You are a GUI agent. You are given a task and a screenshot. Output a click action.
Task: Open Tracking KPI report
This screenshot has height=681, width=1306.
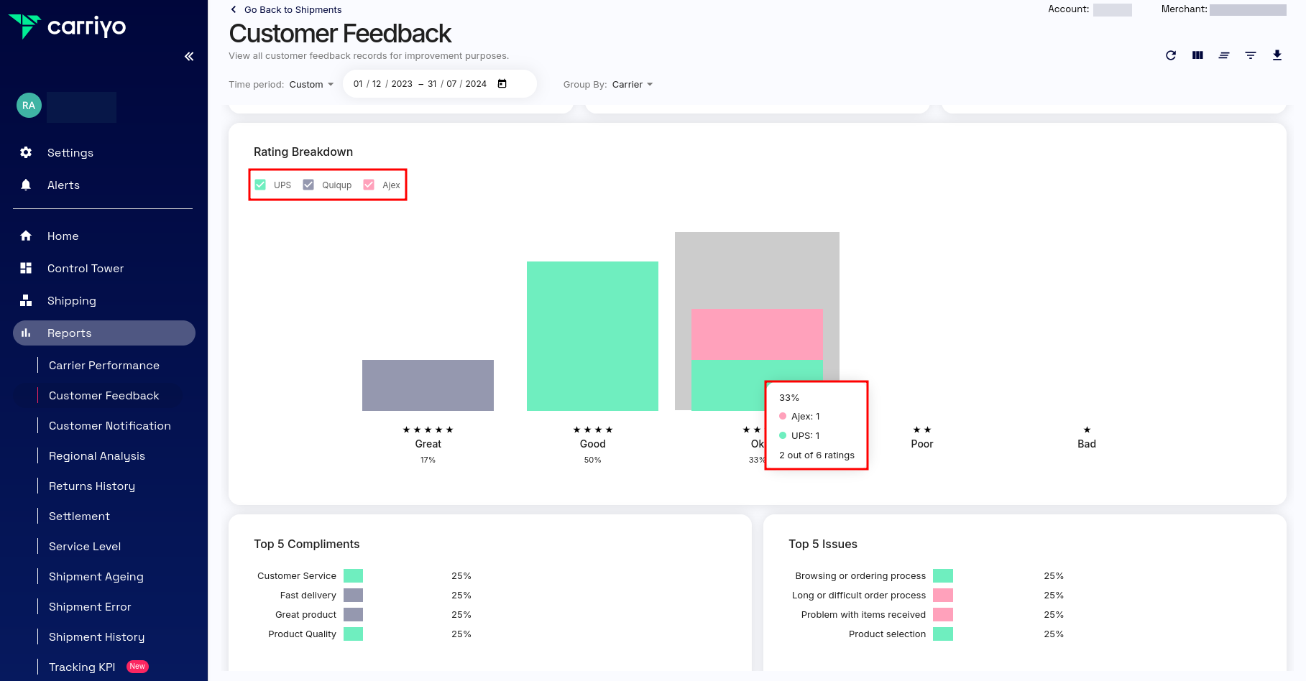coord(82,667)
